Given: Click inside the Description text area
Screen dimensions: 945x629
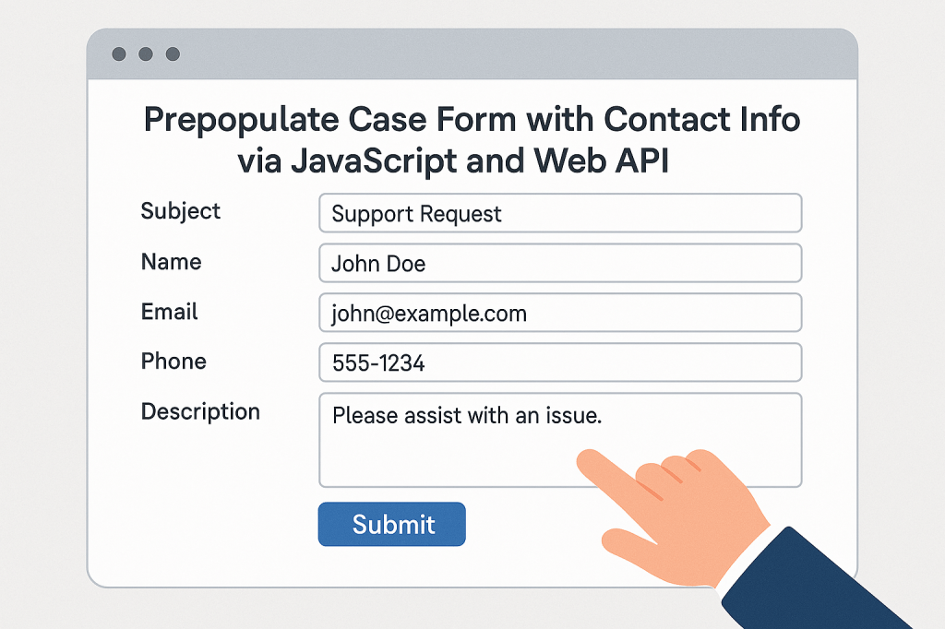Looking at the screenshot, I should pos(461,452).
